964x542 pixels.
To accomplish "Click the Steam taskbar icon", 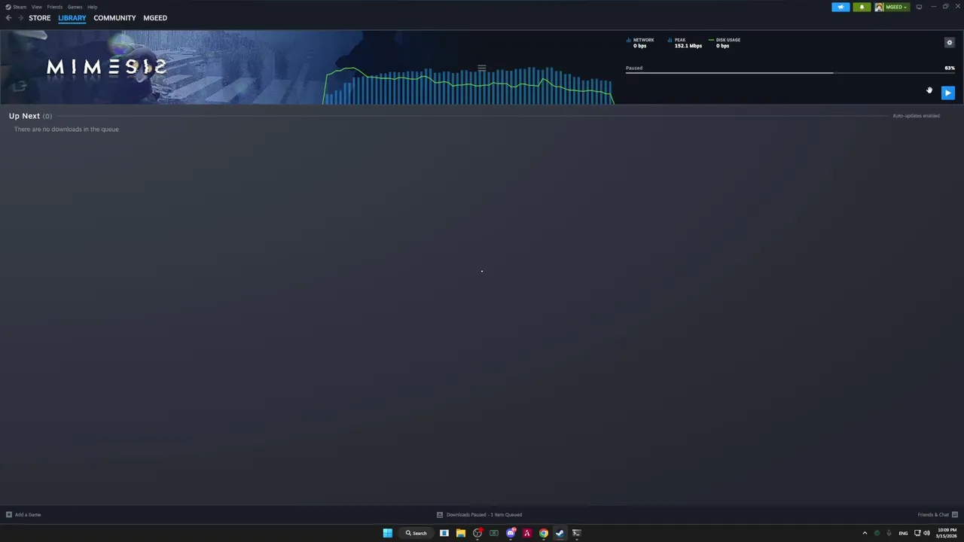I will [x=560, y=533].
